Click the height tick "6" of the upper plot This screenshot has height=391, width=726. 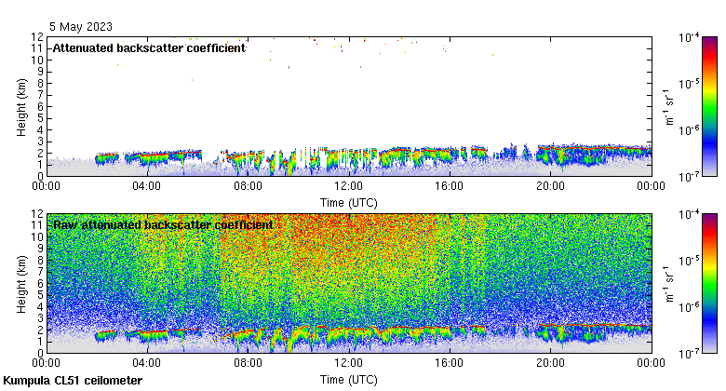[40, 106]
